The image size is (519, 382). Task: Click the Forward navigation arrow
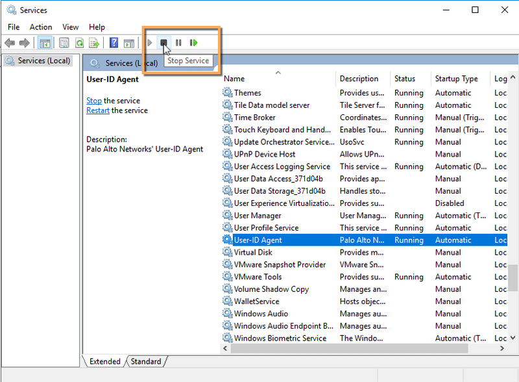25,42
